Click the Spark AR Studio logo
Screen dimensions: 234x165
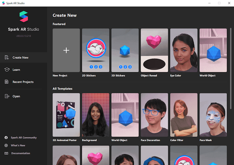pos(23,16)
